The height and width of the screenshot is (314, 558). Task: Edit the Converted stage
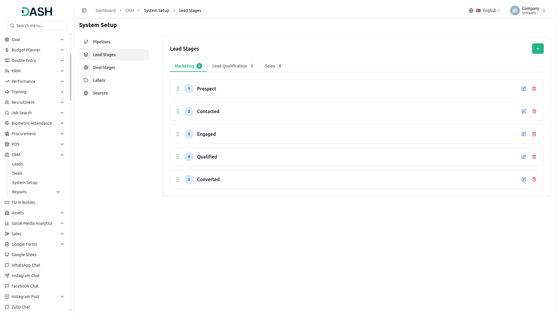click(x=524, y=179)
